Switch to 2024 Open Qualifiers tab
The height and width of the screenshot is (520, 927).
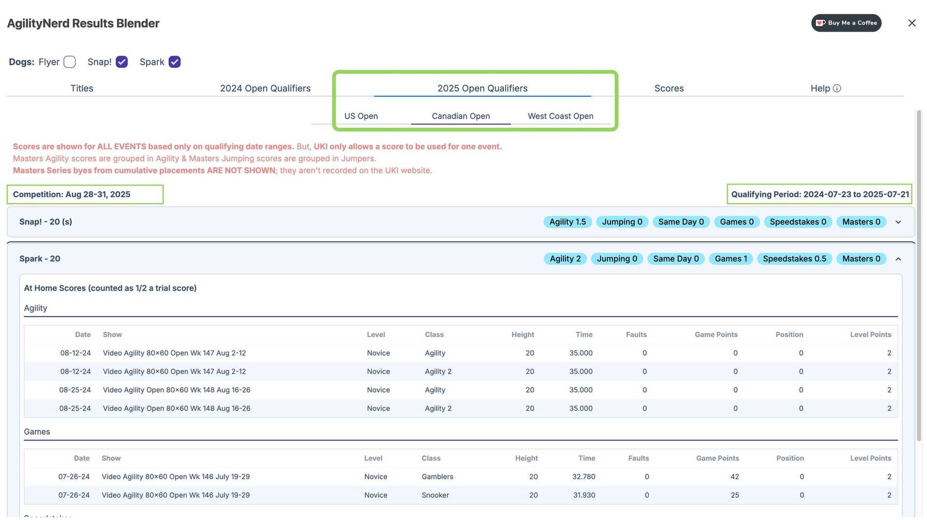[x=265, y=88]
